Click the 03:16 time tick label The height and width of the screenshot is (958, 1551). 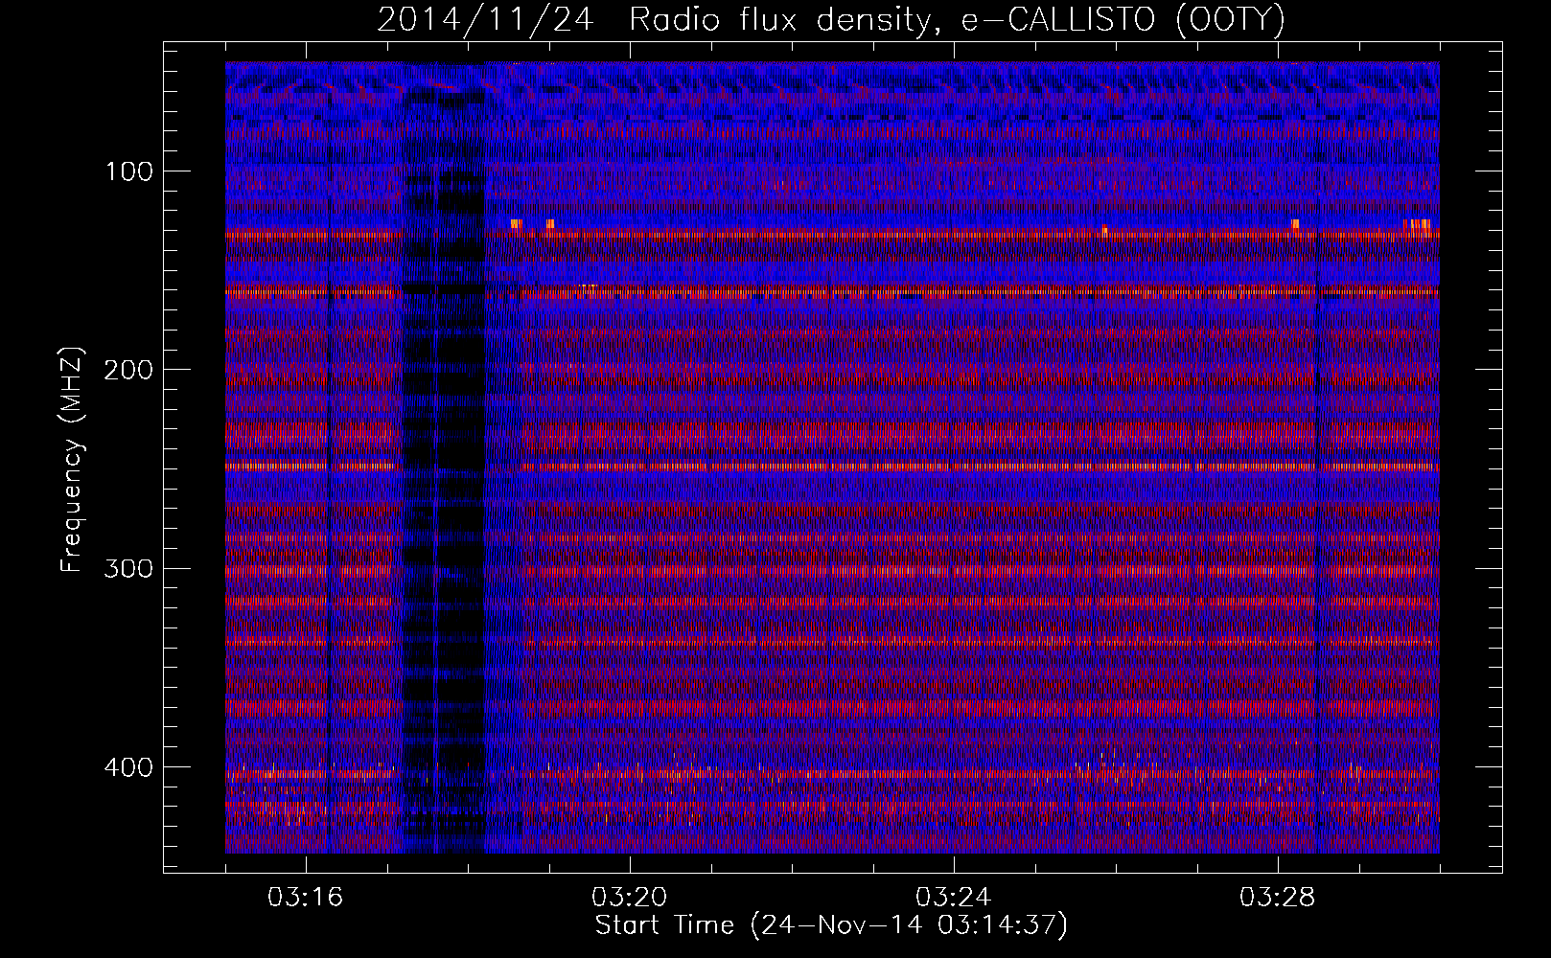(x=306, y=898)
